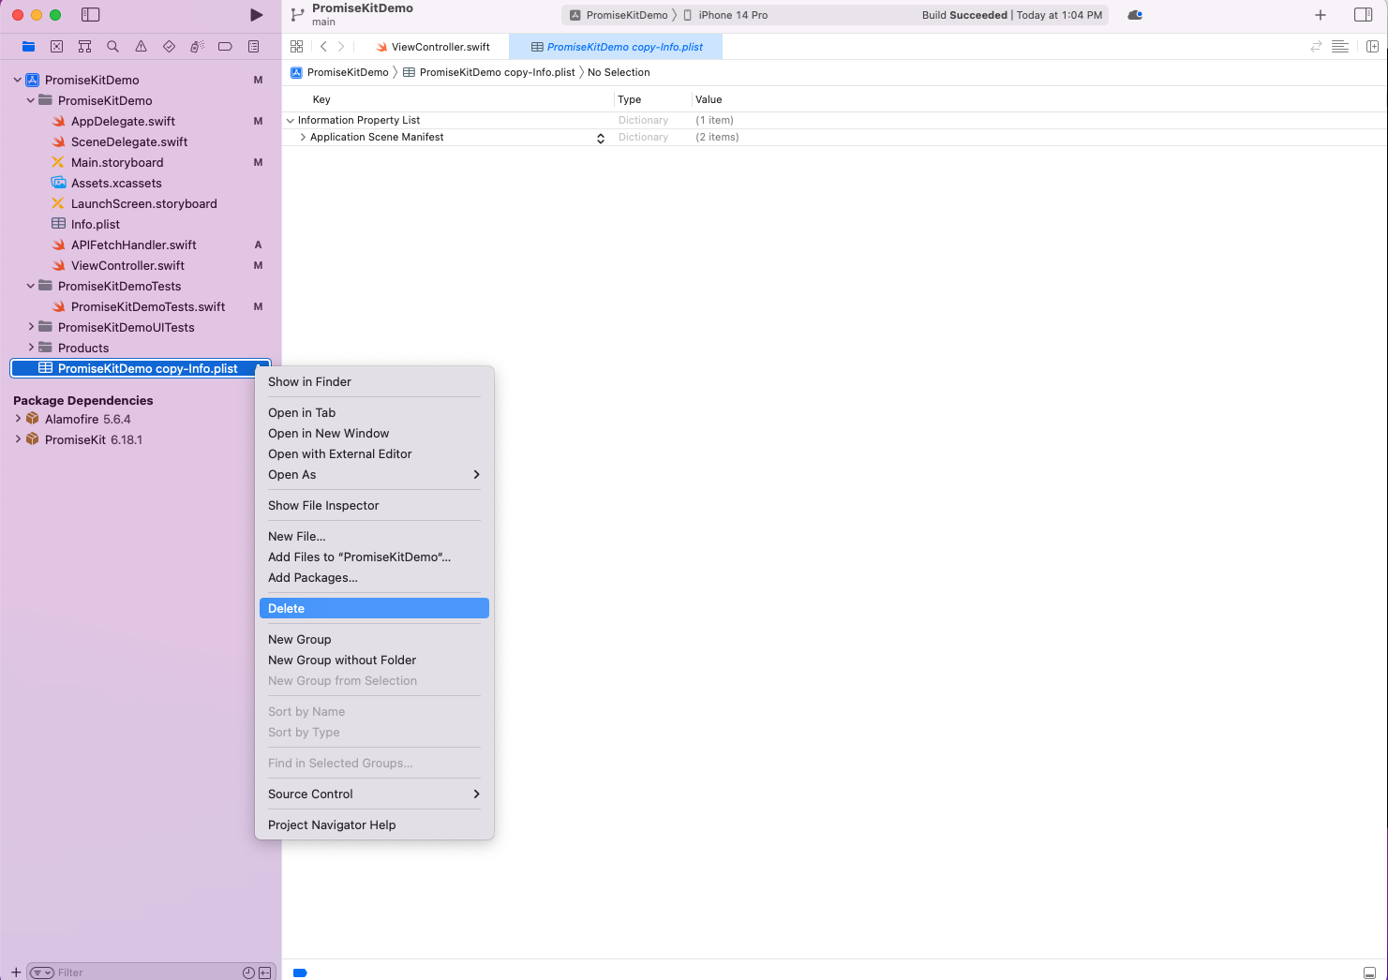Select Info.plist in the navigator
This screenshot has height=980, width=1388.
coord(96,224)
